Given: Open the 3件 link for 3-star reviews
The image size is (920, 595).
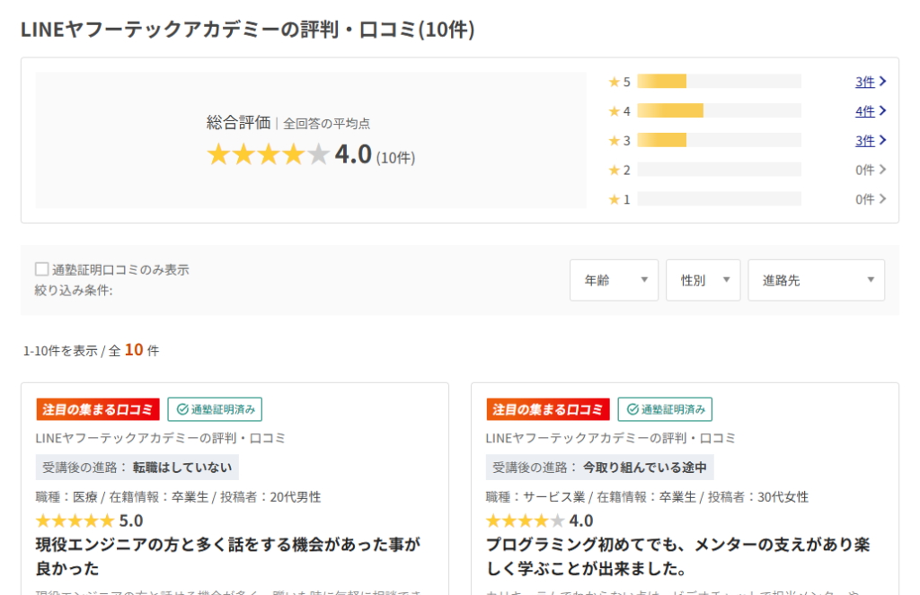Looking at the screenshot, I should point(865,140).
